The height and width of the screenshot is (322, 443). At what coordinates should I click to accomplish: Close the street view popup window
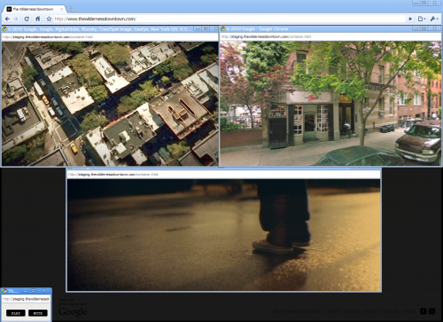pos(434,28)
